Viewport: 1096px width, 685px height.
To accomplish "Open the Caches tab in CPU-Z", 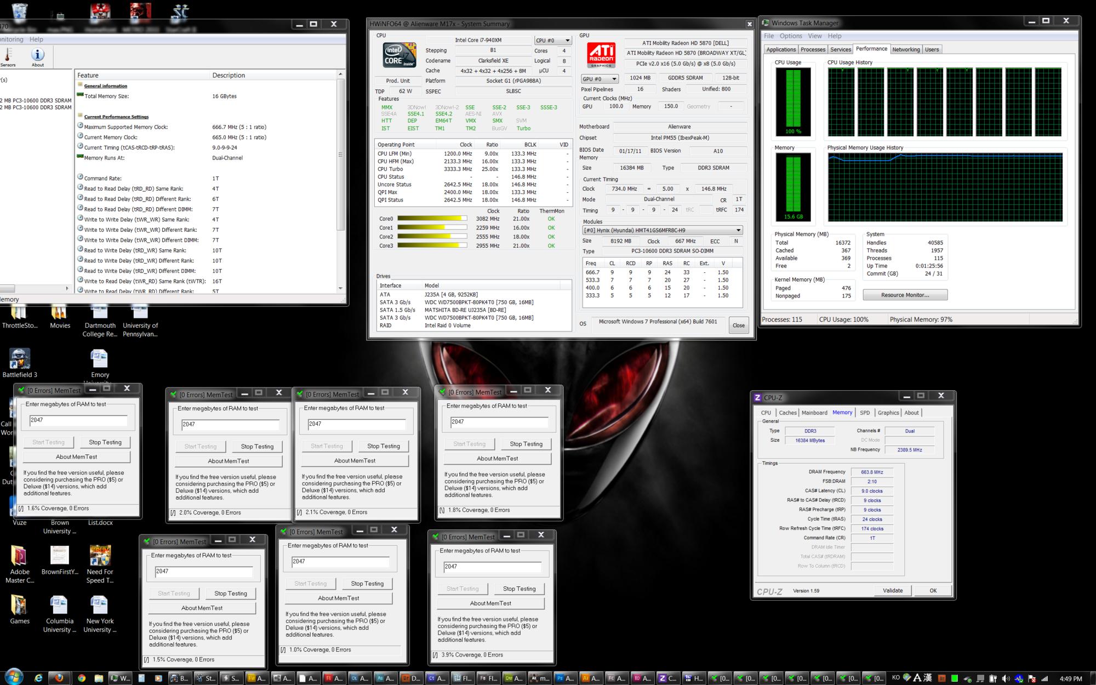I will pyautogui.click(x=787, y=413).
